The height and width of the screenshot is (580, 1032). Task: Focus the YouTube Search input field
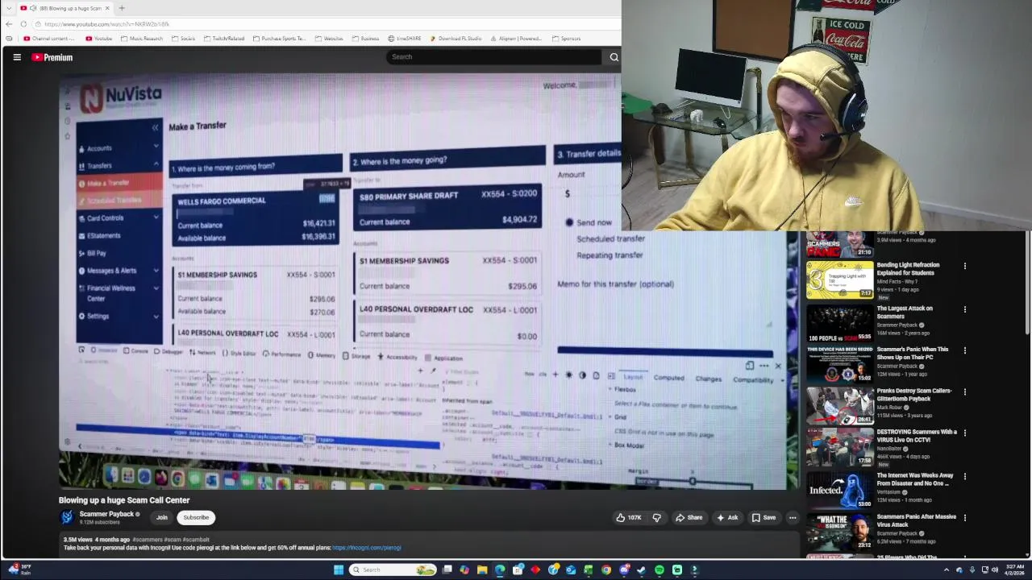point(494,56)
